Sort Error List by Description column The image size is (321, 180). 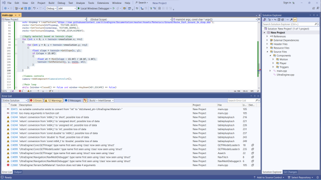tap(26, 105)
